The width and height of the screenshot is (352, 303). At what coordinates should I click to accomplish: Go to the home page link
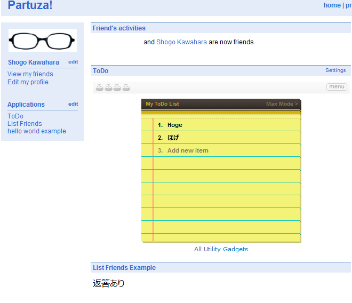332,5
